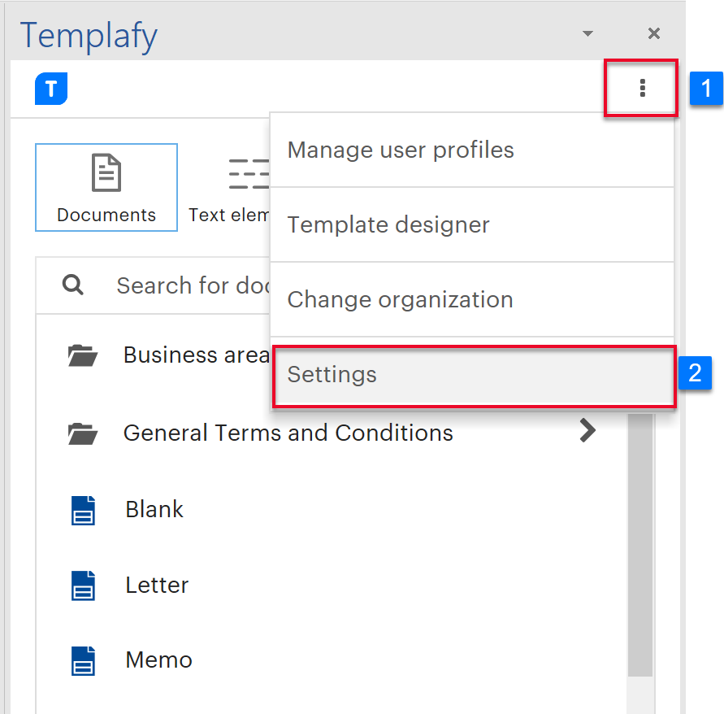The width and height of the screenshot is (724, 714).
Task: Open the Business area folder icon
Action: pyautogui.click(x=82, y=355)
